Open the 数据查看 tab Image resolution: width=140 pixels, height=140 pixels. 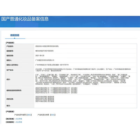[x=15, y=35]
